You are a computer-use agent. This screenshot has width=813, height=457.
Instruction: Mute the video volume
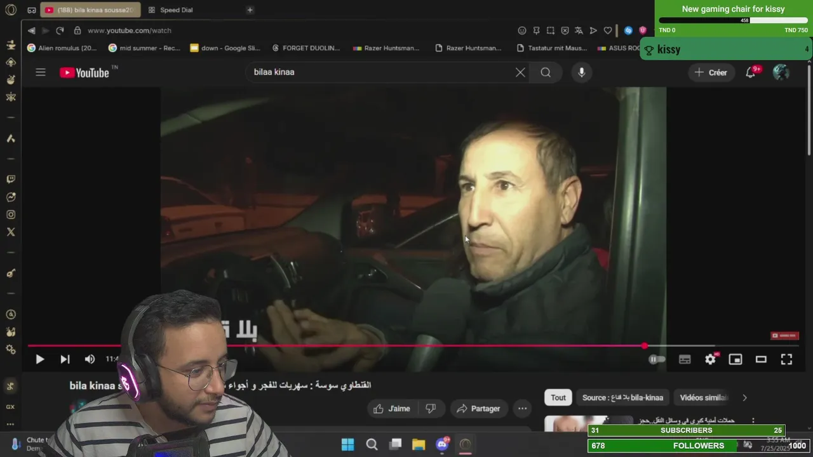tap(90, 359)
